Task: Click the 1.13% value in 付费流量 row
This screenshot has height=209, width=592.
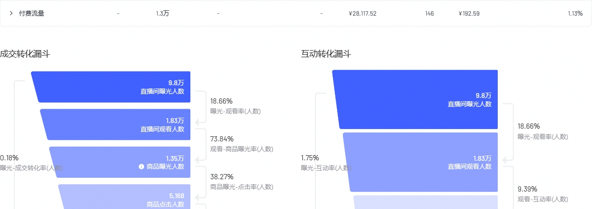Action: (x=575, y=13)
